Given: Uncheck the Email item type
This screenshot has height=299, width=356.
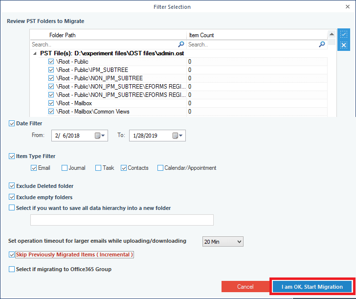Looking at the screenshot, I should click(34, 168).
